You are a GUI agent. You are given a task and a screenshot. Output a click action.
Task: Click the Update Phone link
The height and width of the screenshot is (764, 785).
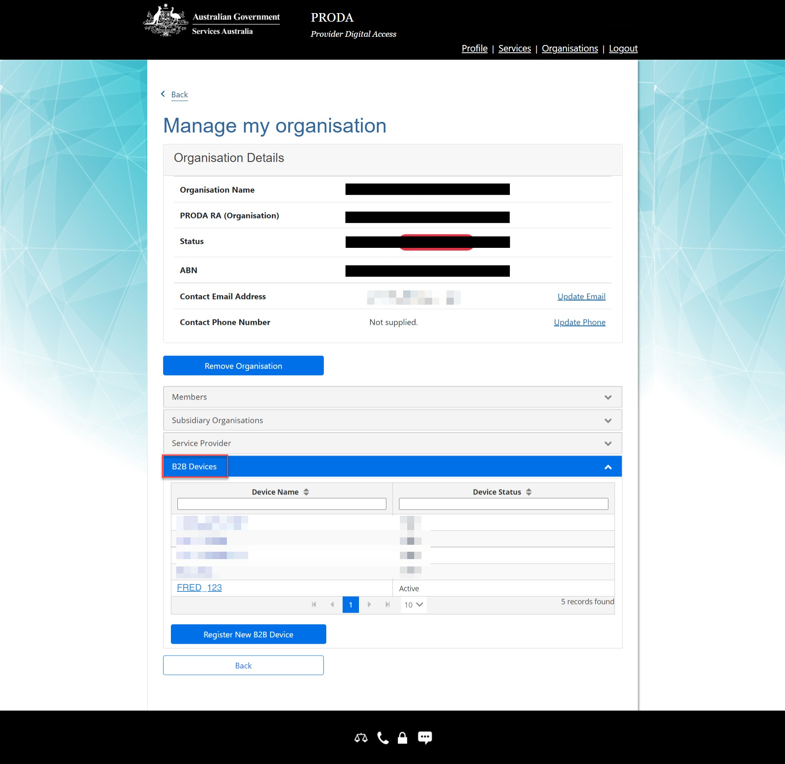(x=580, y=322)
